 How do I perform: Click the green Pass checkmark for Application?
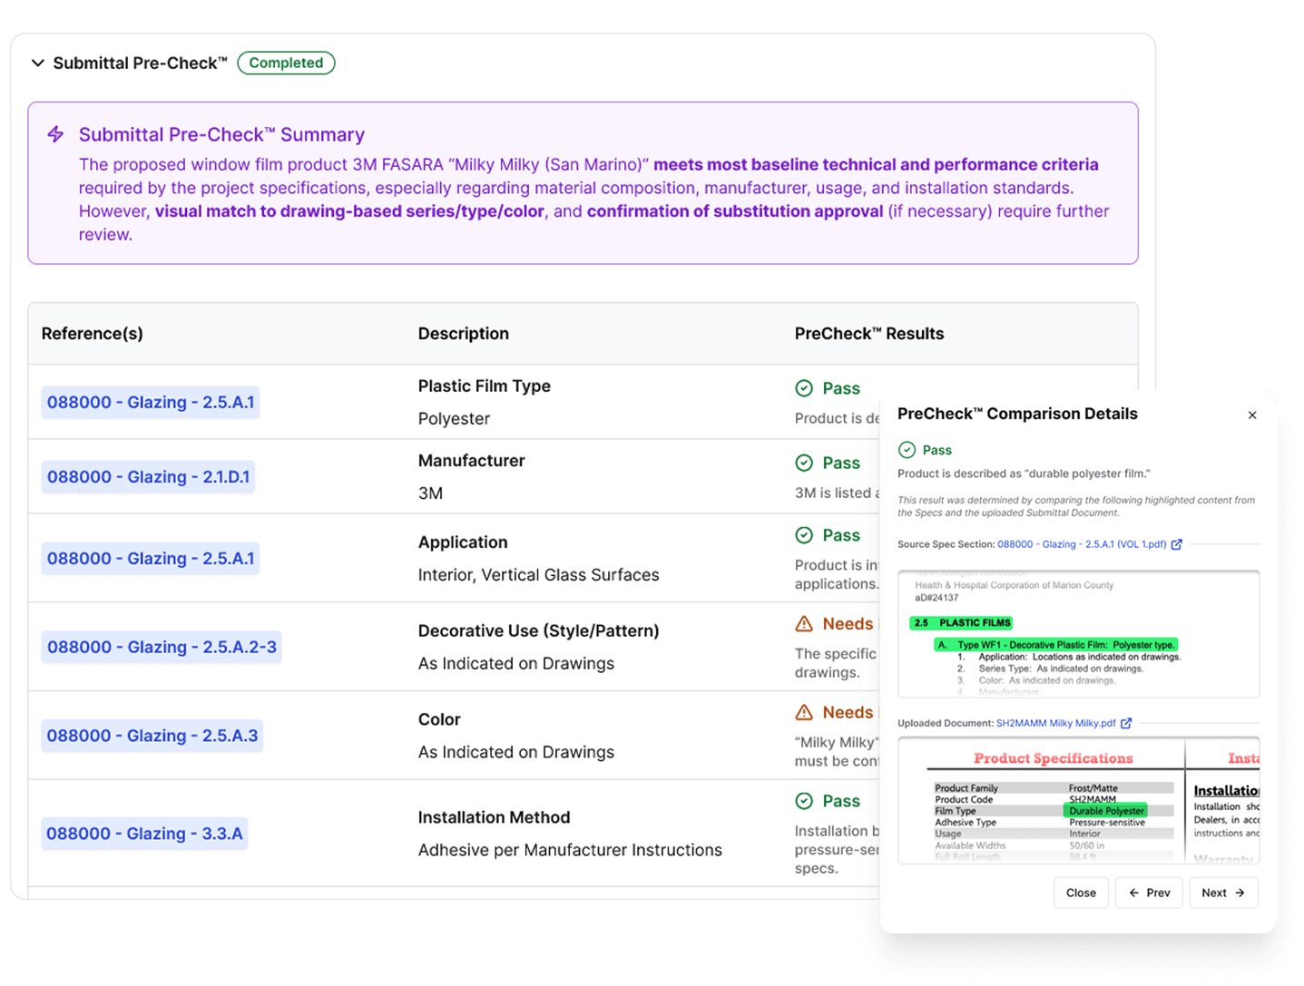click(x=804, y=535)
